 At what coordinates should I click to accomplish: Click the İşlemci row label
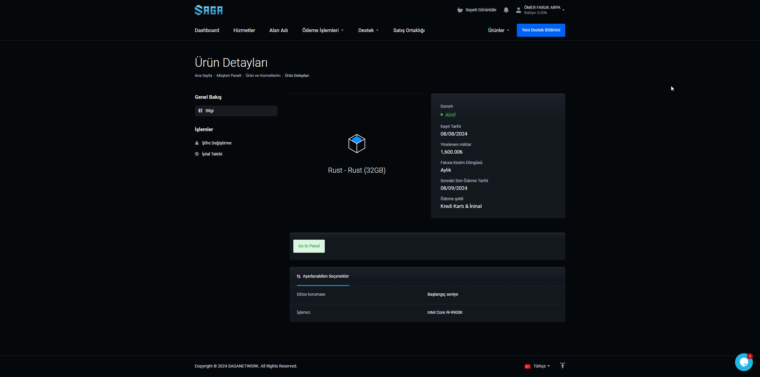[x=303, y=312]
